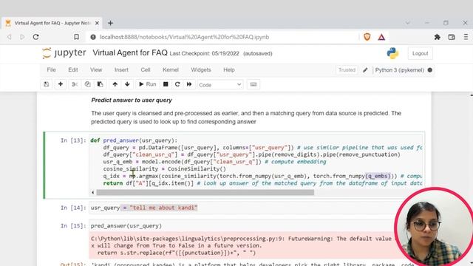Click the kernel status circle indicator

coord(430,70)
